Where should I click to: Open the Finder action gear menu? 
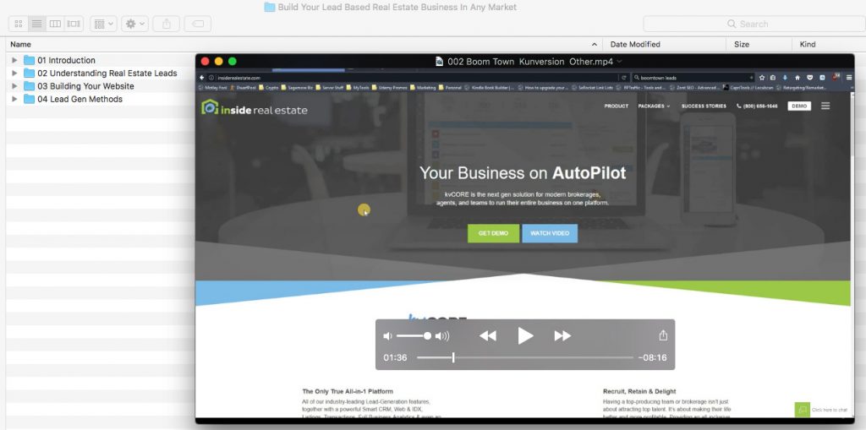tap(134, 24)
